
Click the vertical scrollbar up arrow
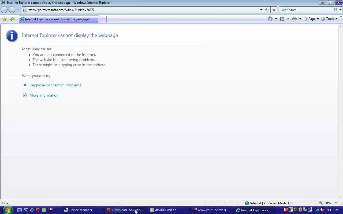click(x=341, y=26)
